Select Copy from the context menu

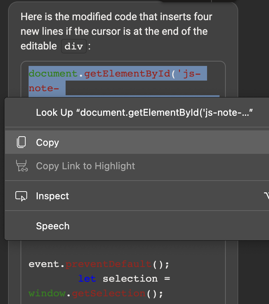pyautogui.click(x=48, y=142)
